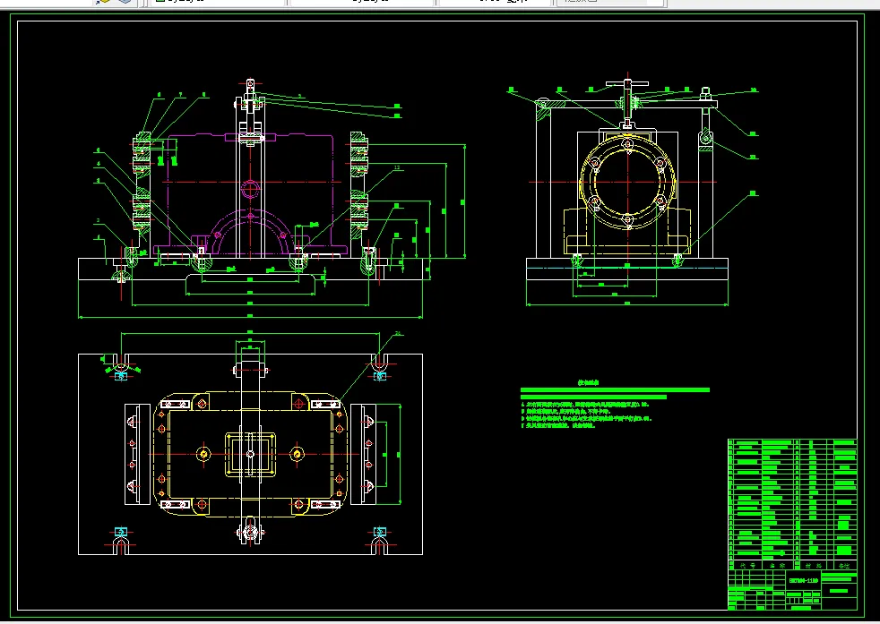Select the 备注 header cell in parts list
880x624 pixels.
click(x=844, y=566)
